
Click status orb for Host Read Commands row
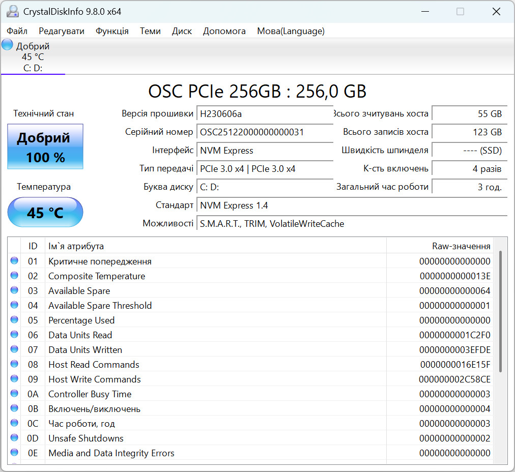tap(14, 364)
